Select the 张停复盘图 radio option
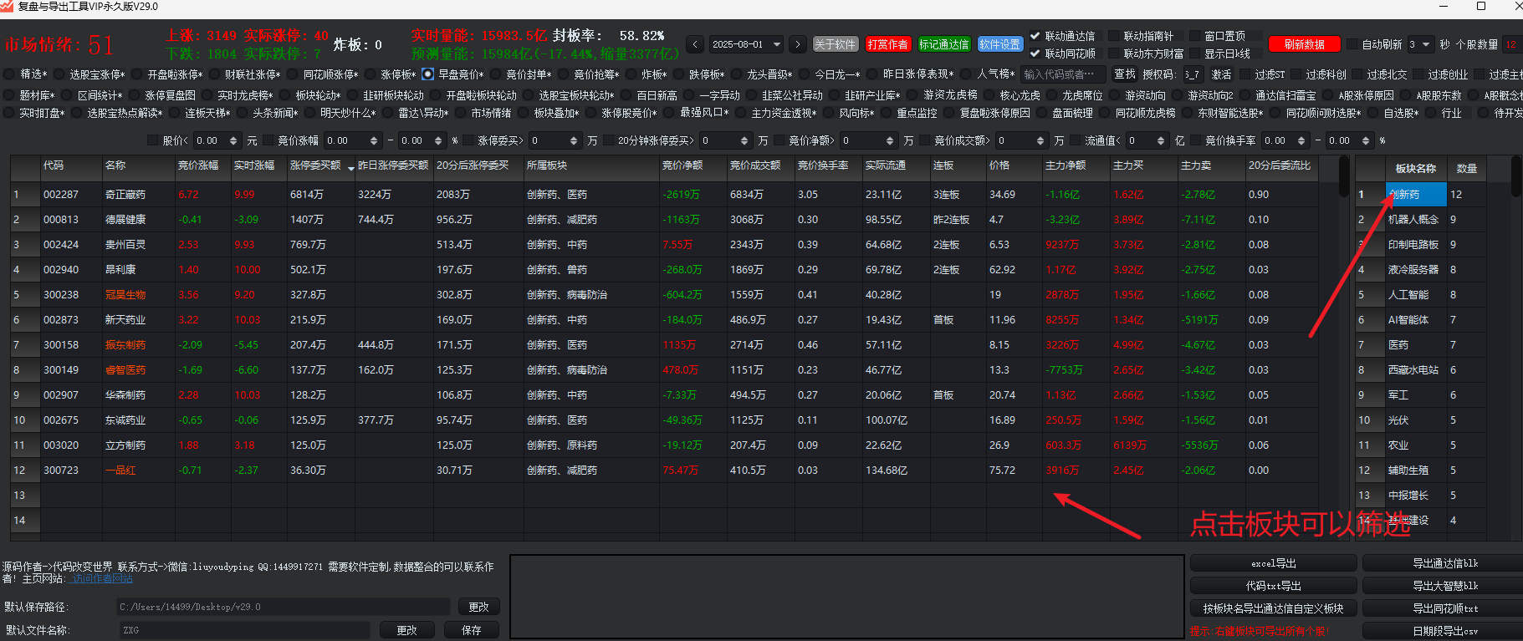The width and height of the screenshot is (1523, 641). [x=135, y=95]
